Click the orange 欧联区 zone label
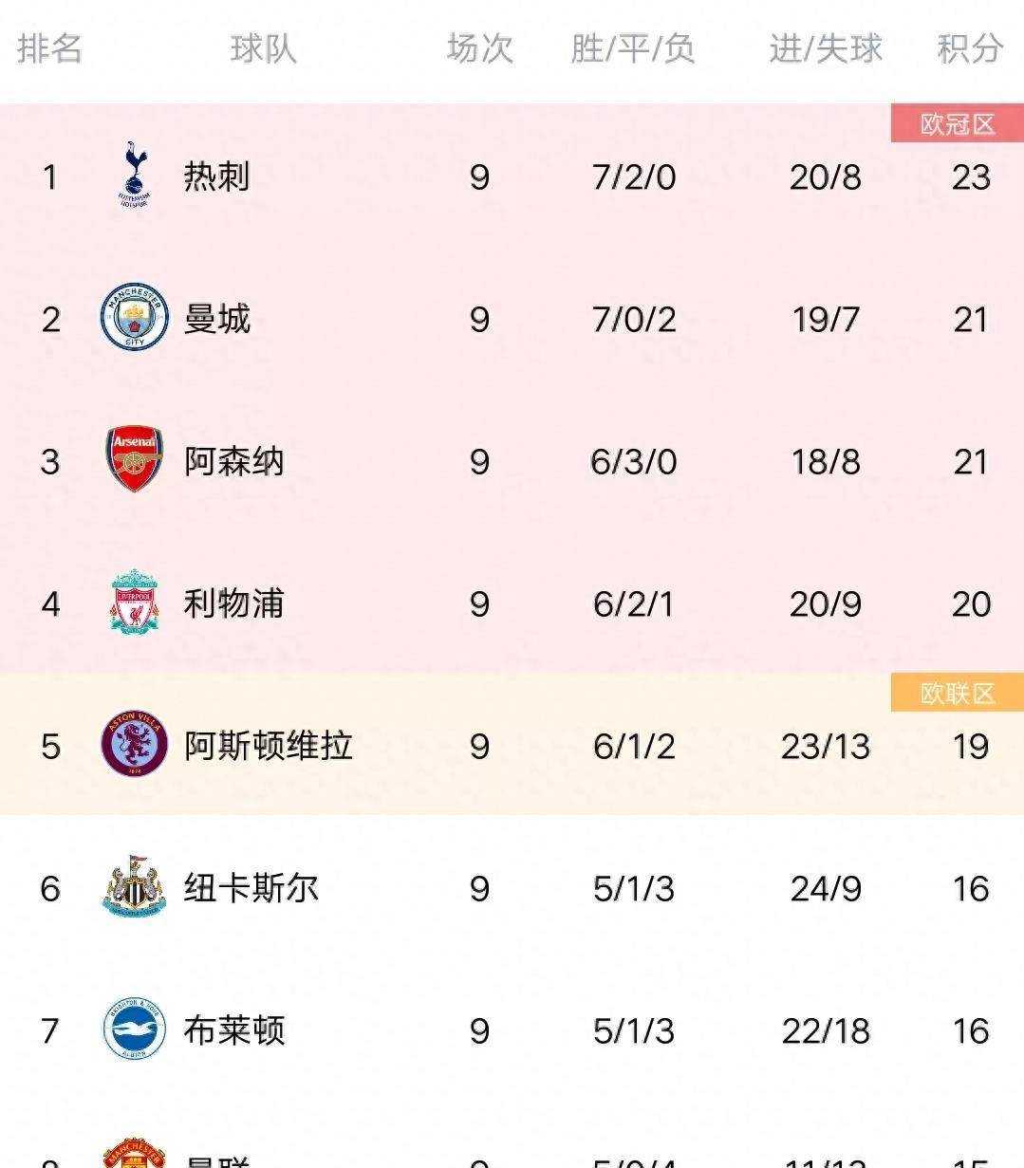The image size is (1024, 1168). (x=957, y=694)
